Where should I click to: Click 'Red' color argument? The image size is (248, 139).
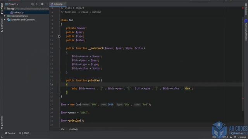[x=145, y=105]
